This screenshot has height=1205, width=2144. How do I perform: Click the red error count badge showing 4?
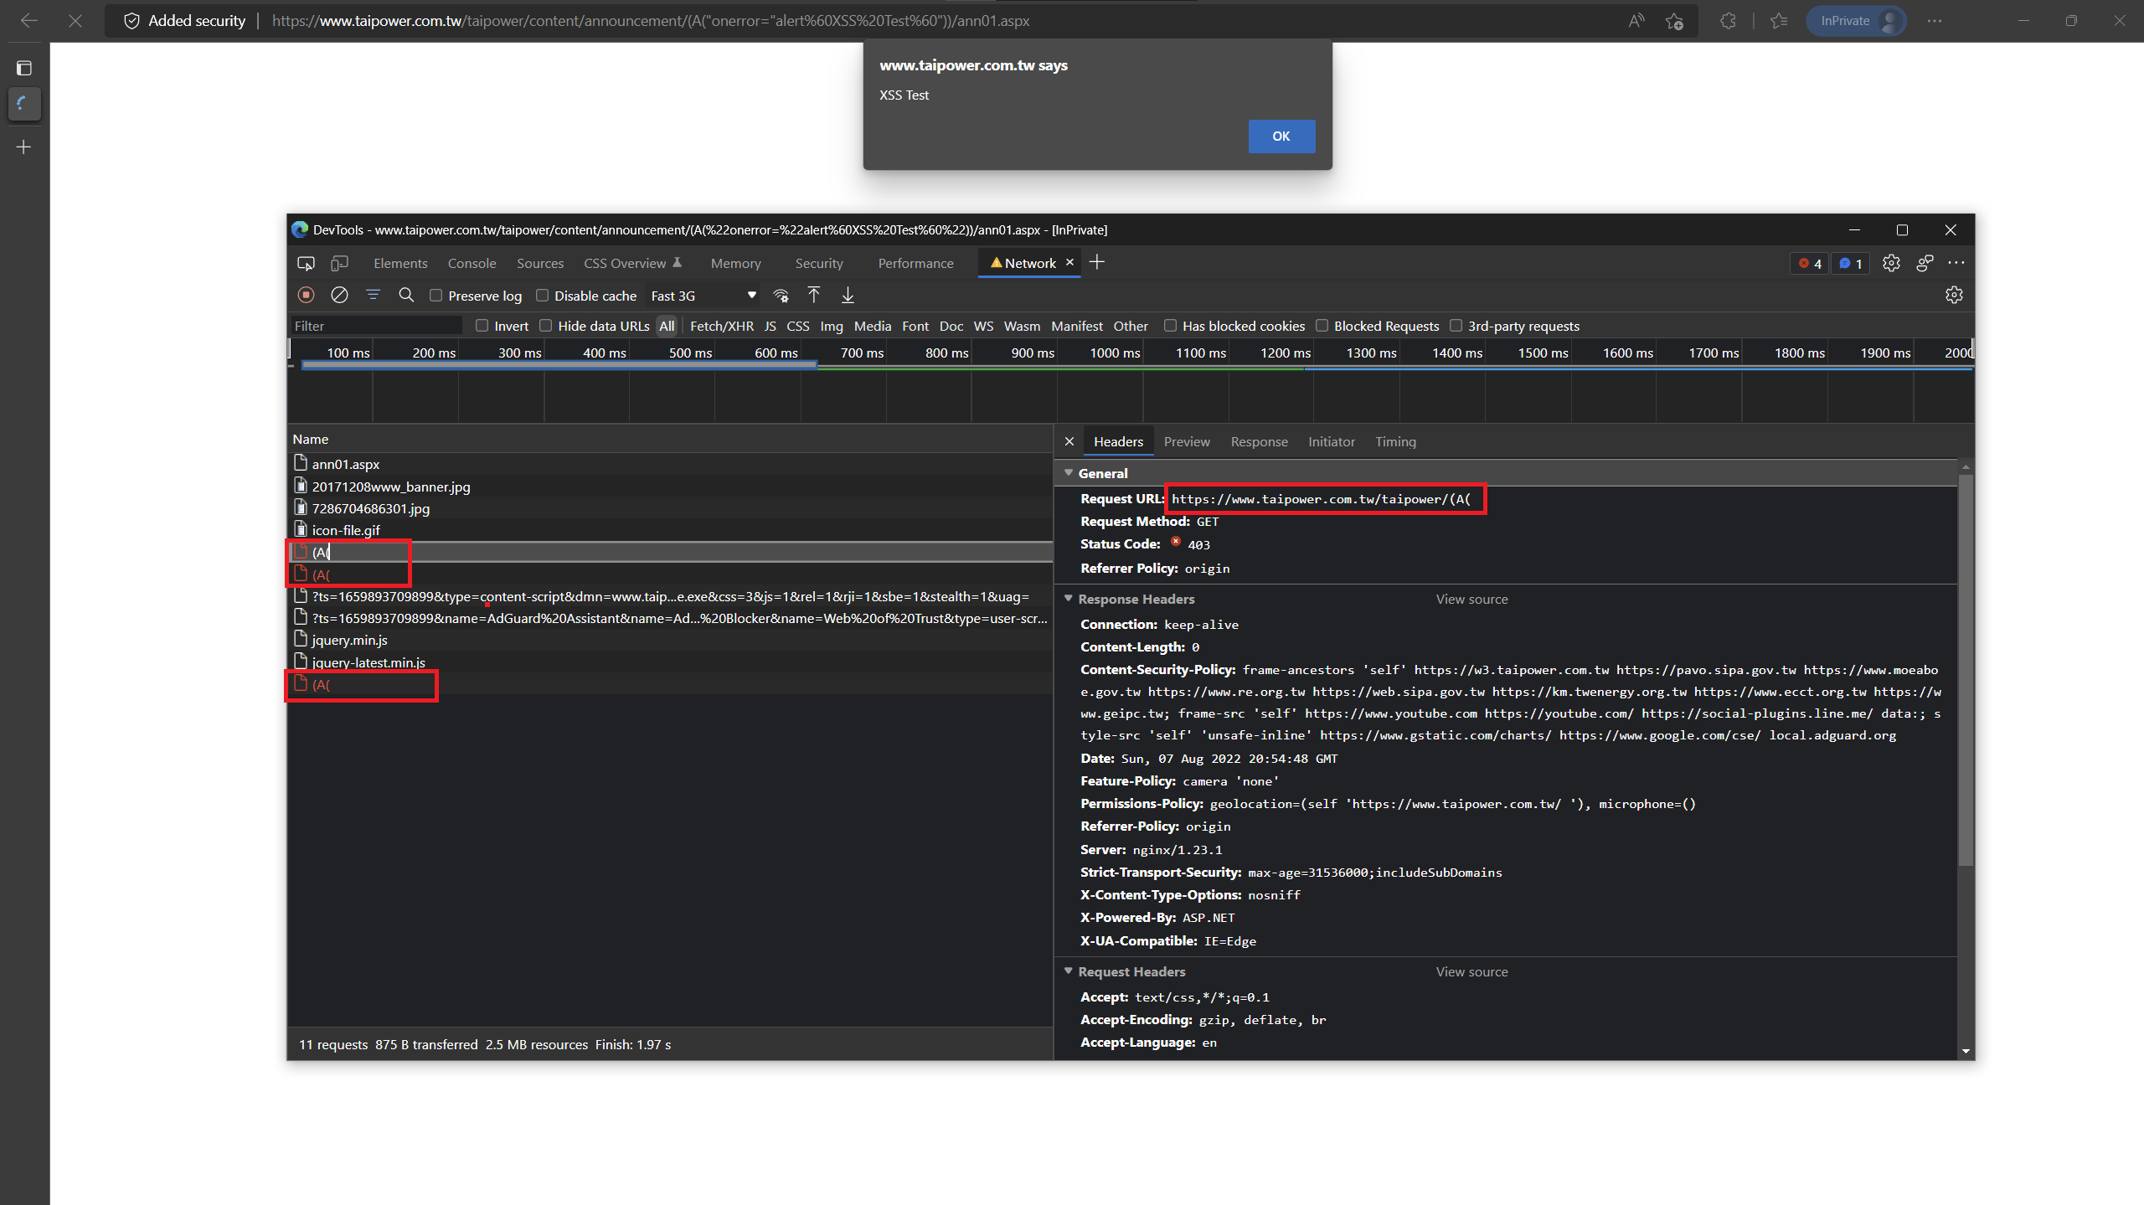click(x=1810, y=264)
